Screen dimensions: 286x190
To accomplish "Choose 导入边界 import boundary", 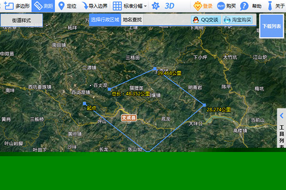I will pyautogui.click(x=95, y=6).
